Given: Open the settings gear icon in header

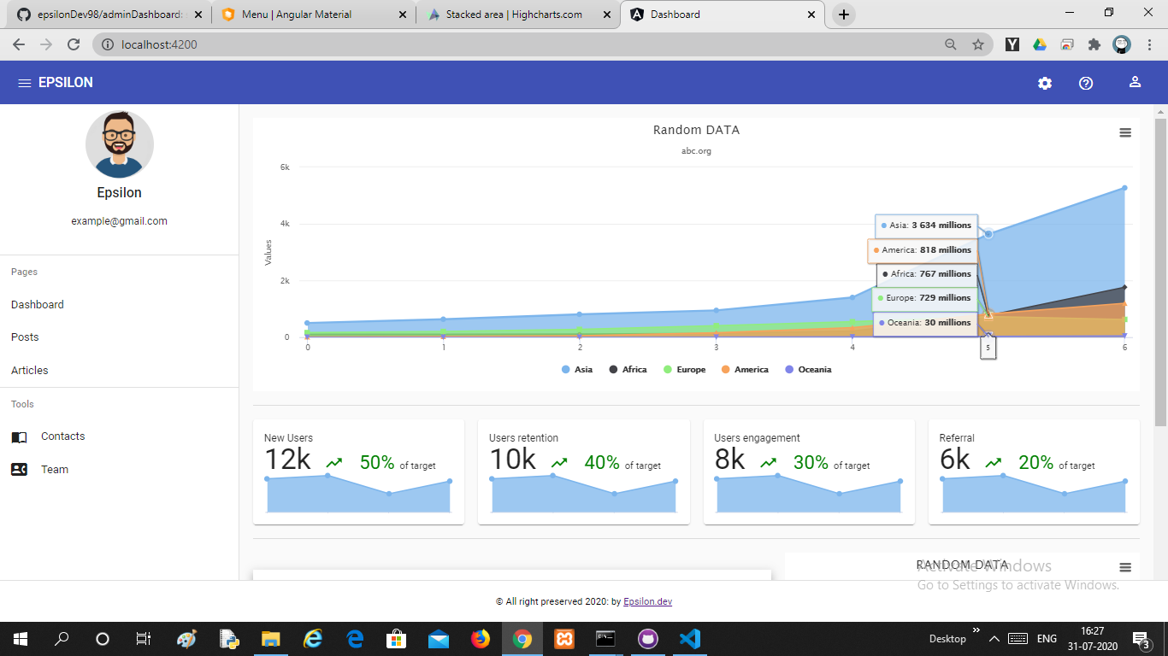Looking at the screenshot, I should tap(1045, 83).
